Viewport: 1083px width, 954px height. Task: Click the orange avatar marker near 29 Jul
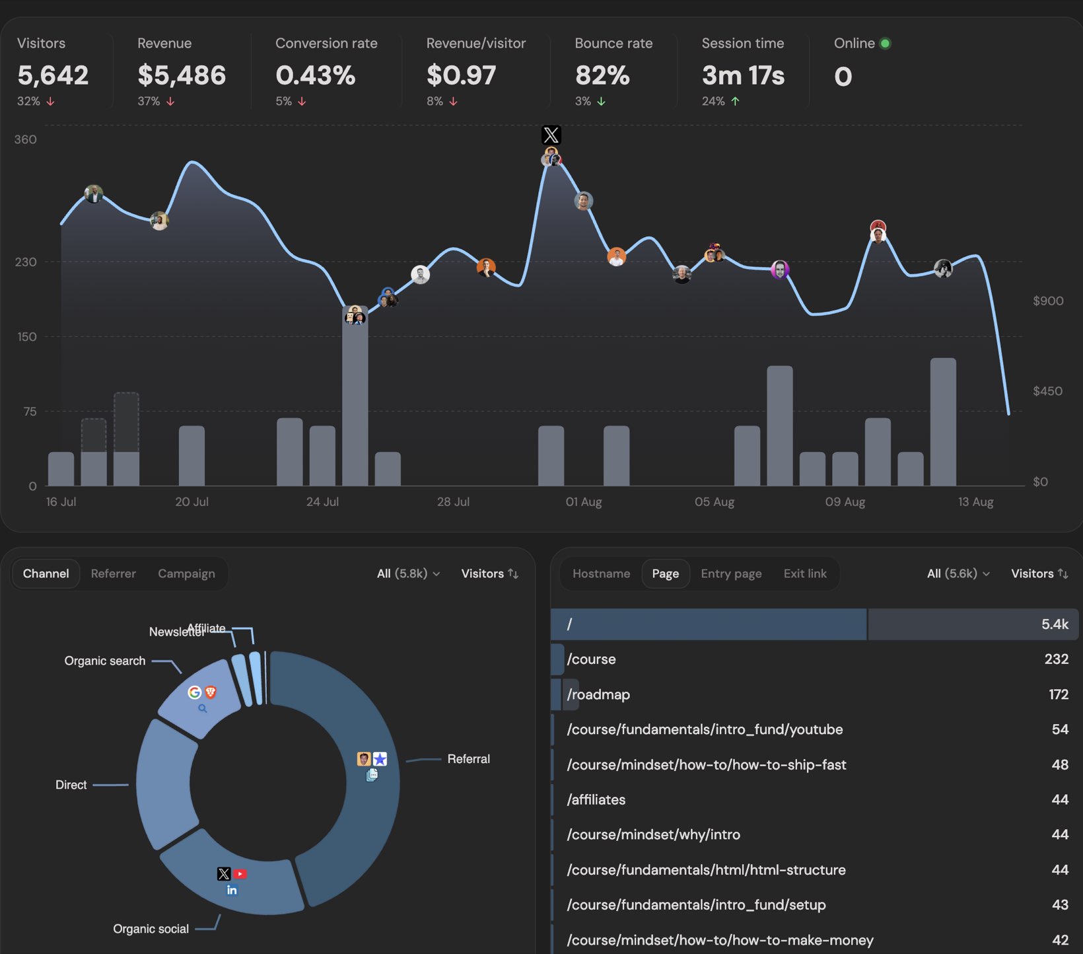pos(486,268)
